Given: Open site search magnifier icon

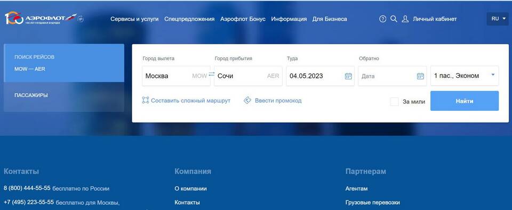Looking at the screenshot, I should pos(394,19).
